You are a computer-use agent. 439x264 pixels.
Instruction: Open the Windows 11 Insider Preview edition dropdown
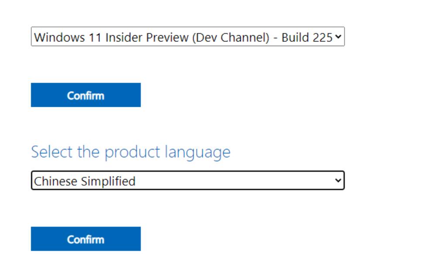pos(187,37)
